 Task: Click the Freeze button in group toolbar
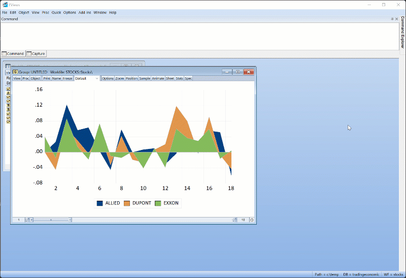click(x=67, y=79)
